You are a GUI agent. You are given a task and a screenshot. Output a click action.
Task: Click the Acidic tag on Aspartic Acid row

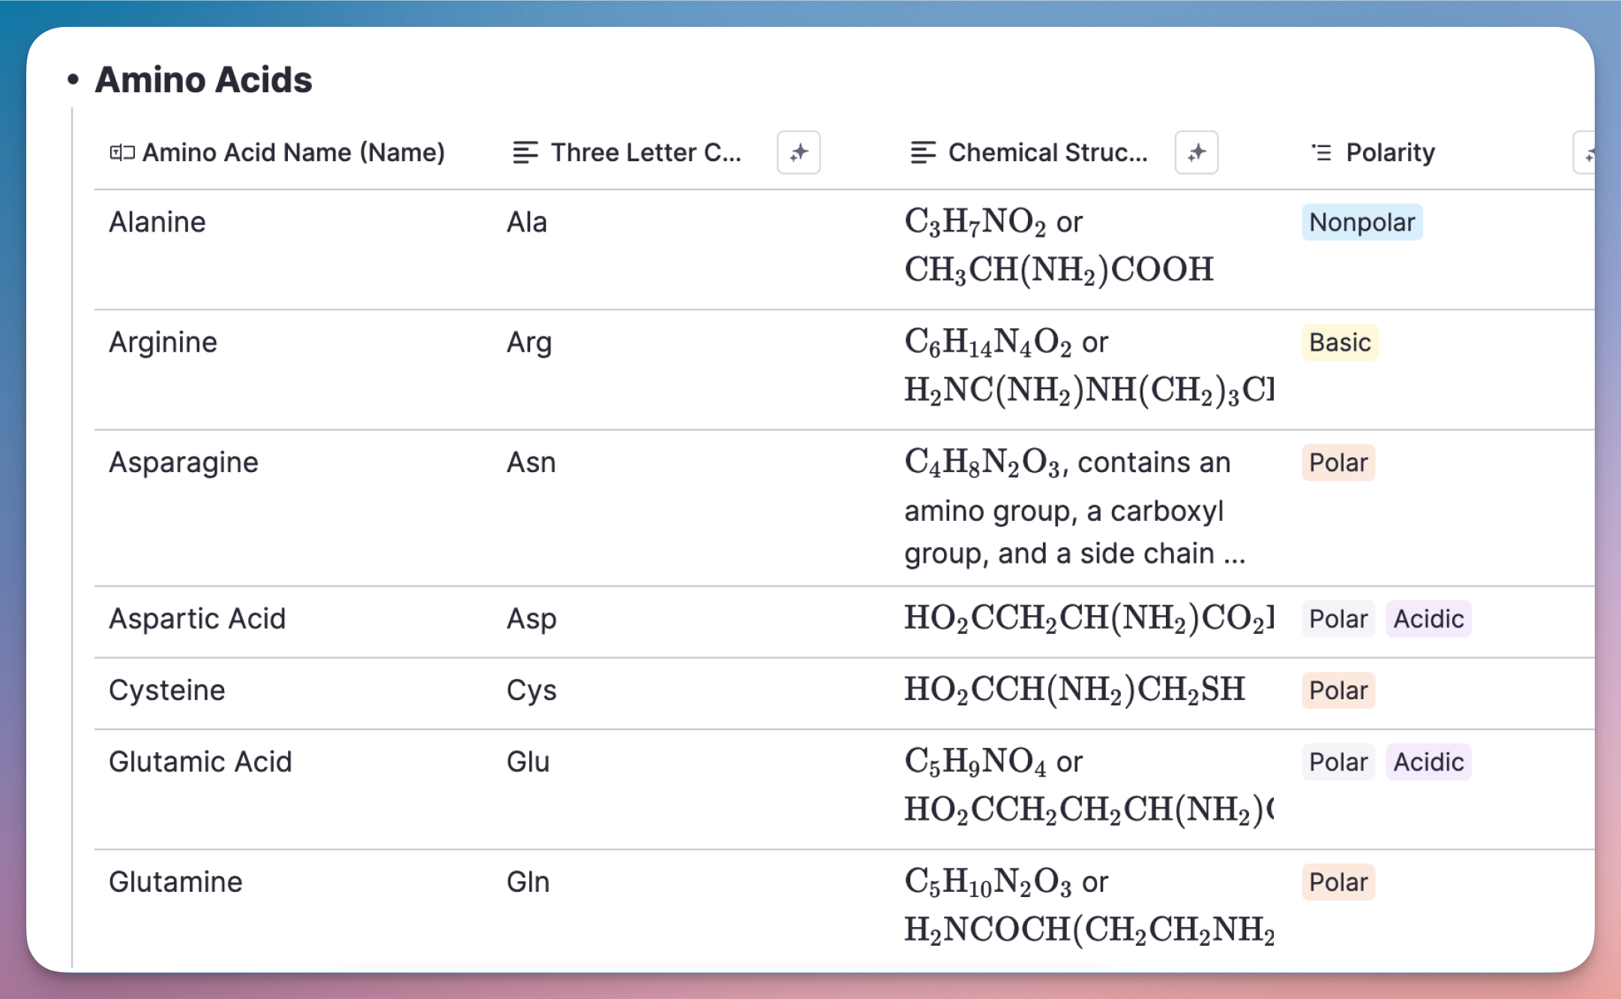click(x=1428, y=619)
